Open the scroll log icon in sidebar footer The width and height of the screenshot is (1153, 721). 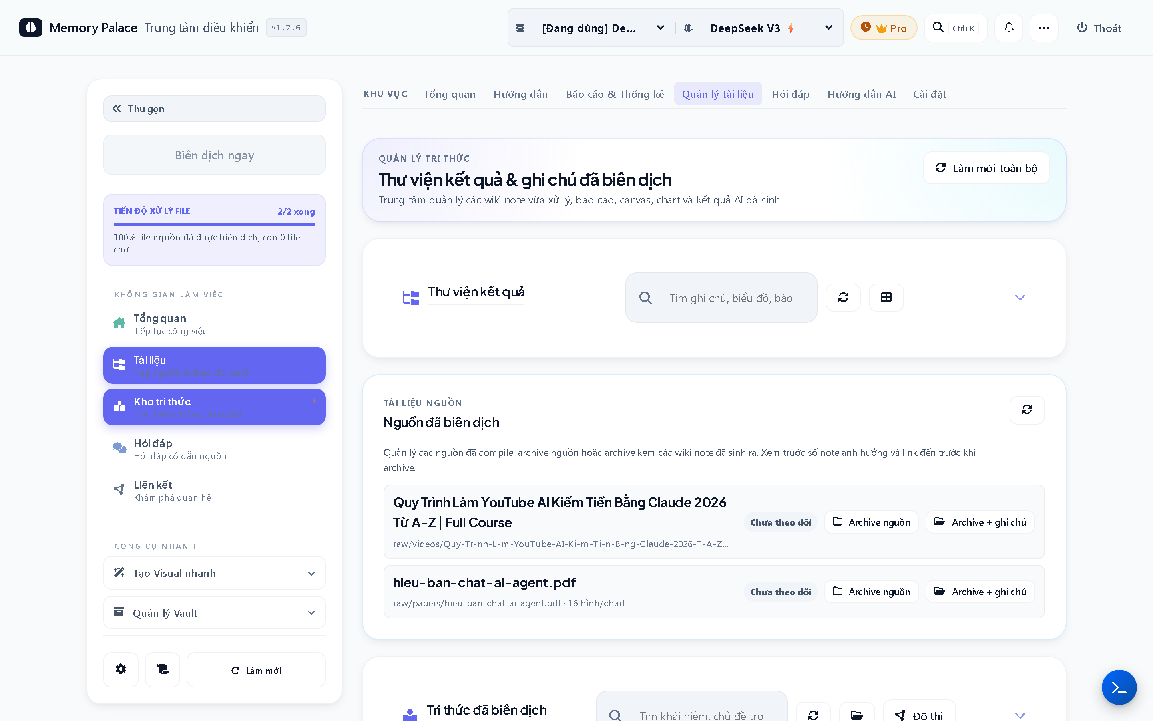tap(163, 669)
